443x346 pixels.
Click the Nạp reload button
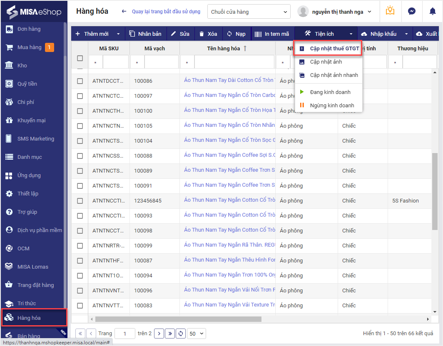tap(236, 34)
